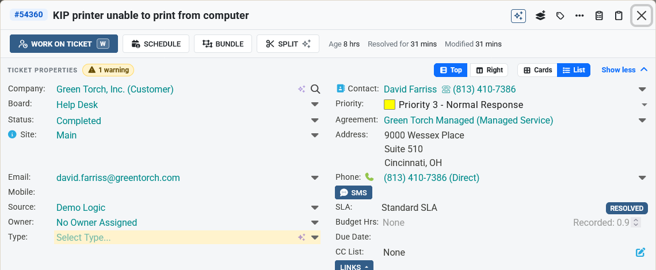Open the Email dropdown arrow
Image resolution: width=656 pixels, height=270 pixels.
click(x=315, y=178)
